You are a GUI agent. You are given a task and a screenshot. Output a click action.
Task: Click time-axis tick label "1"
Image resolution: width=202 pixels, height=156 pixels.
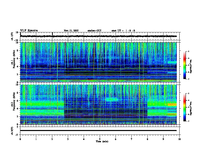36,139
